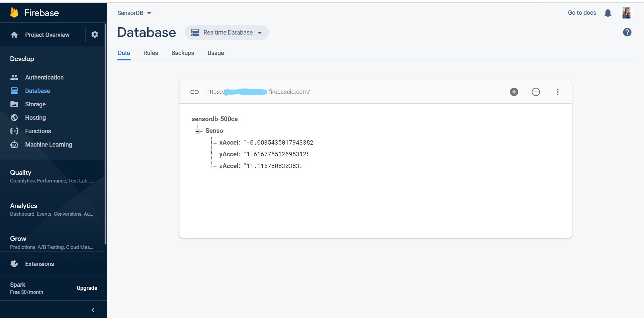644x318 pixels.
Task: Click Project Overview label
Action: tap(47, 35)
